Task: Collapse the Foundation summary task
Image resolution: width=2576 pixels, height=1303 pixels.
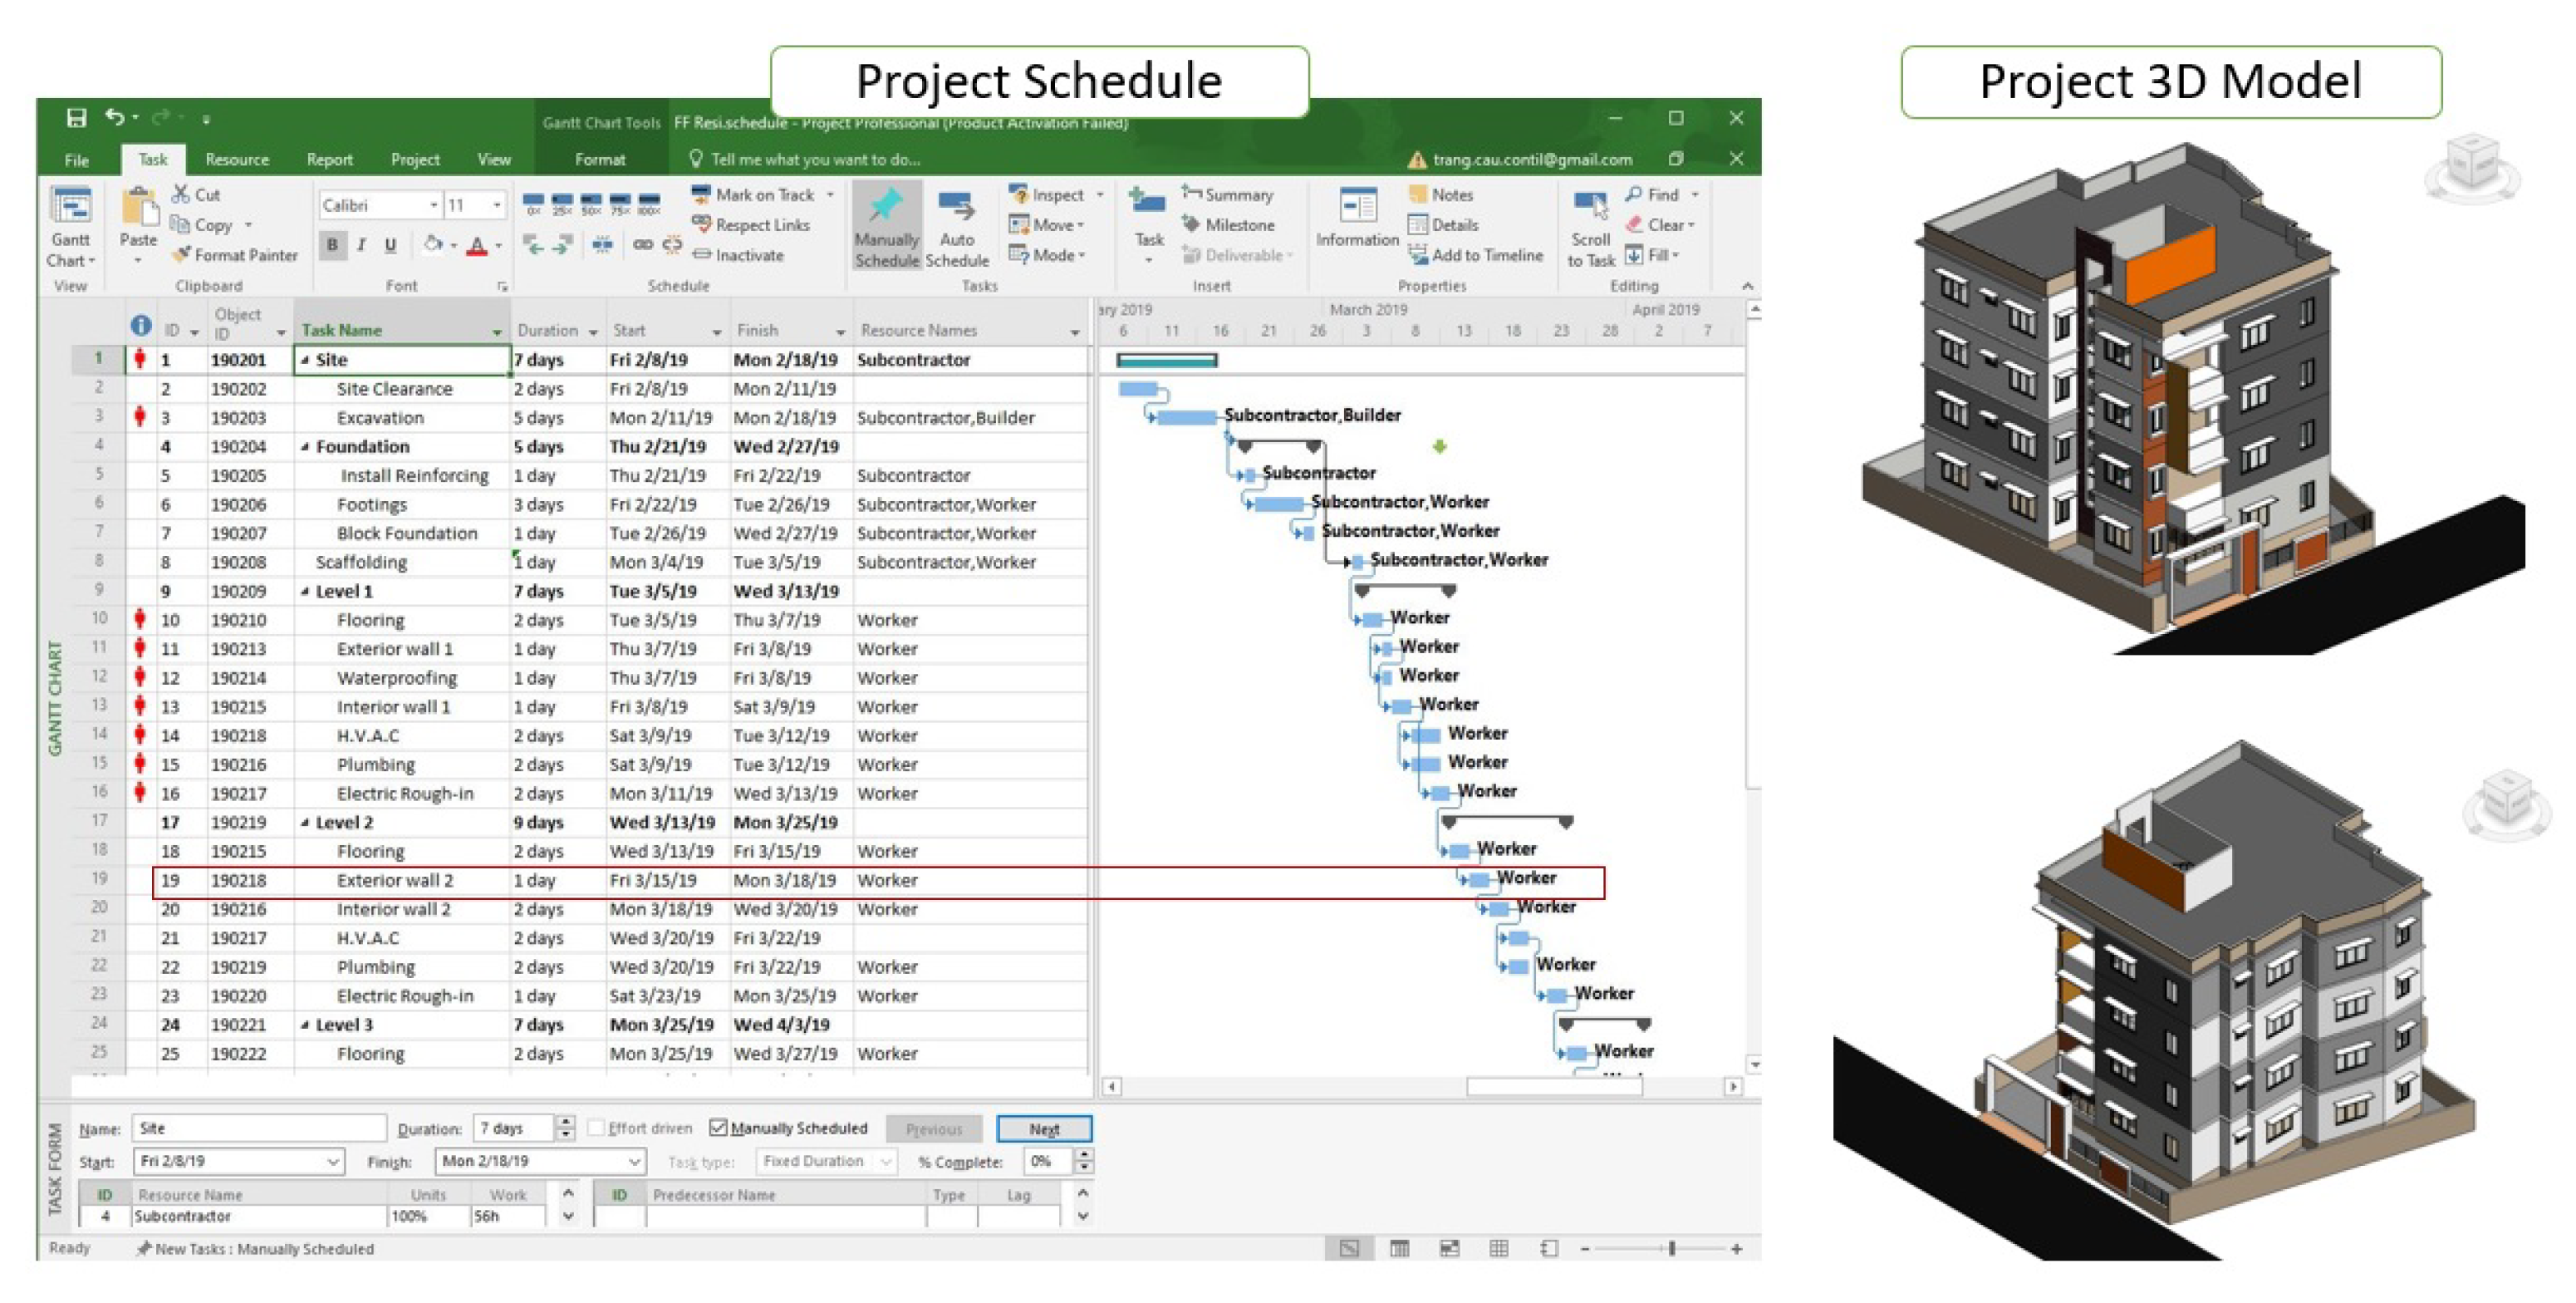Action: [x=305, y=447]
